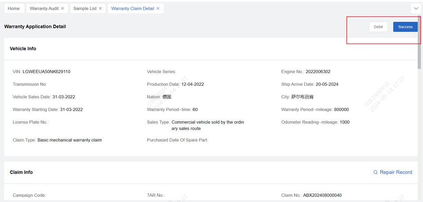Viewport: 423px width, 202px height.
Task: Click the Engine No. value 2022006302
Action: pos(318,71)
